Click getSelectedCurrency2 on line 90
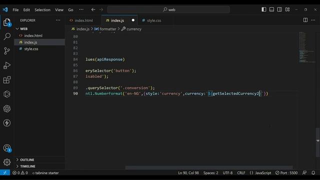The width and height of the screenshot is (320, 180). pyautogui.click(x=235, y=93)
